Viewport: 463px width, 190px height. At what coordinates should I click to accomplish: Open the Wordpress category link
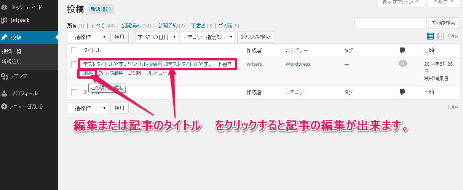pyautogui.click(x=298, y=64)
